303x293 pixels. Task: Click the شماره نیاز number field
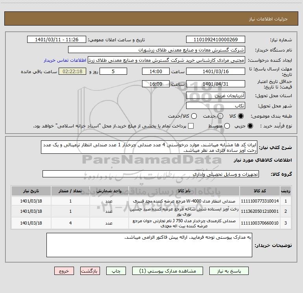(216, 39)
